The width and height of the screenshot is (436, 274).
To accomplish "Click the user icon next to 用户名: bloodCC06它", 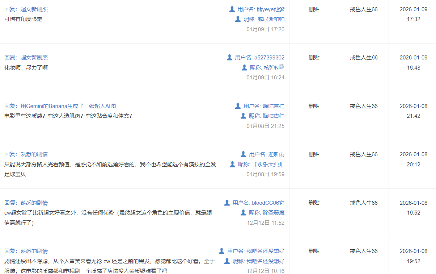I will pos(227,203).
